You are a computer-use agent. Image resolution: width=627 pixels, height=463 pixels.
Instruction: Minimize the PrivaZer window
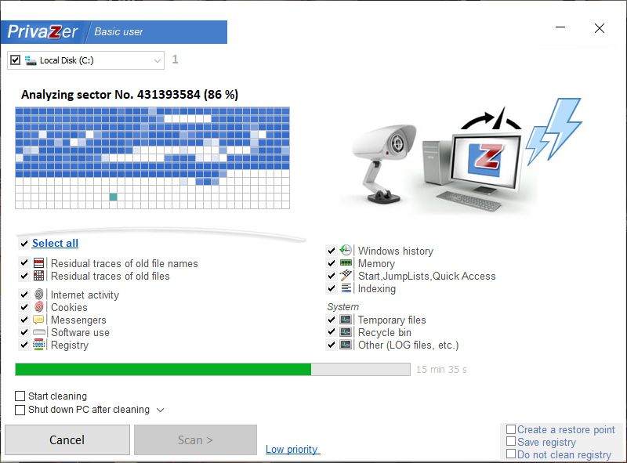(560, 27)
